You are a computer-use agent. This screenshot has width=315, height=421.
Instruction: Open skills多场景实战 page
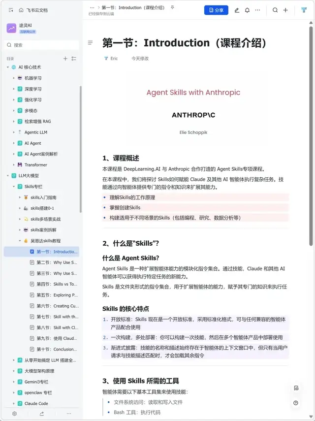45,219
